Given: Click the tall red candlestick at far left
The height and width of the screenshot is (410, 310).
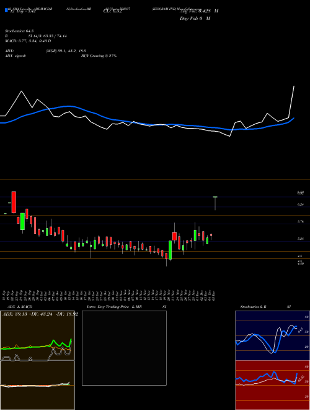Looking at the screenshot, I should tap(14, 202).
